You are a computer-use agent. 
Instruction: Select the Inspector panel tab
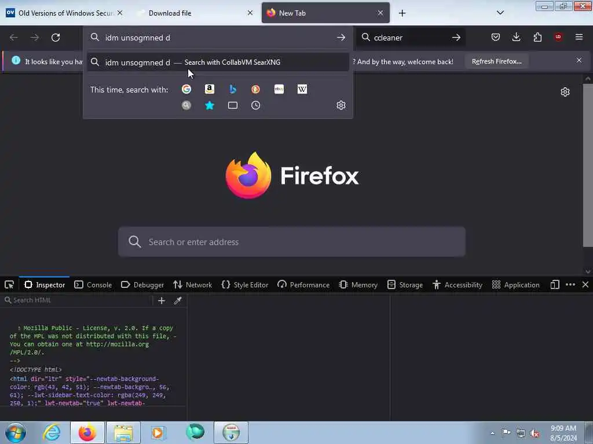(45, 284)
